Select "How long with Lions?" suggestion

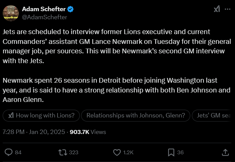[x=41, y=115]
